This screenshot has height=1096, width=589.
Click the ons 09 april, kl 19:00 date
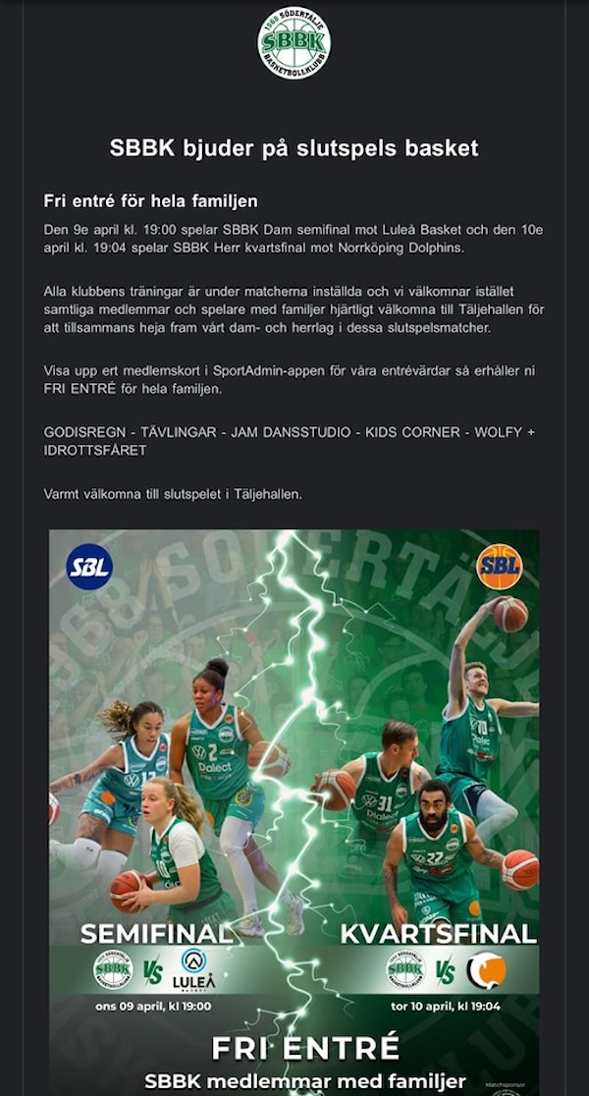pos(154,1007)
